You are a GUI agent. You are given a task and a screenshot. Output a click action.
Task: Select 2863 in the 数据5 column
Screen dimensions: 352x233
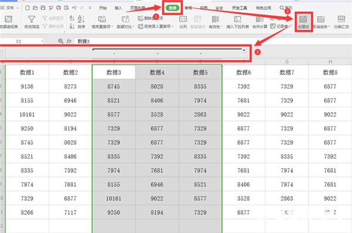point(200,114)
